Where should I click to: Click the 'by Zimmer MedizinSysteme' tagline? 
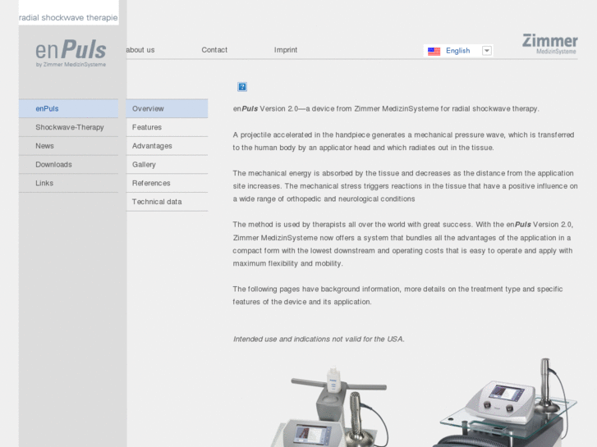point(71,65)
